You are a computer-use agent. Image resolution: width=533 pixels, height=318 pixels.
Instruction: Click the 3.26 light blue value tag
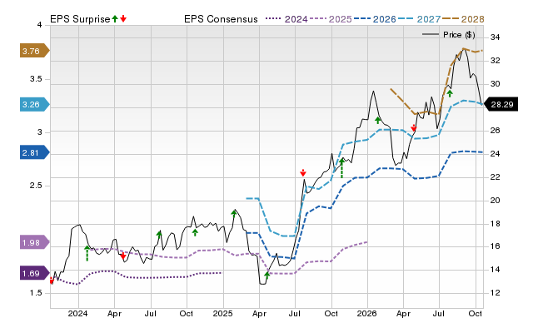pos(35,104)
